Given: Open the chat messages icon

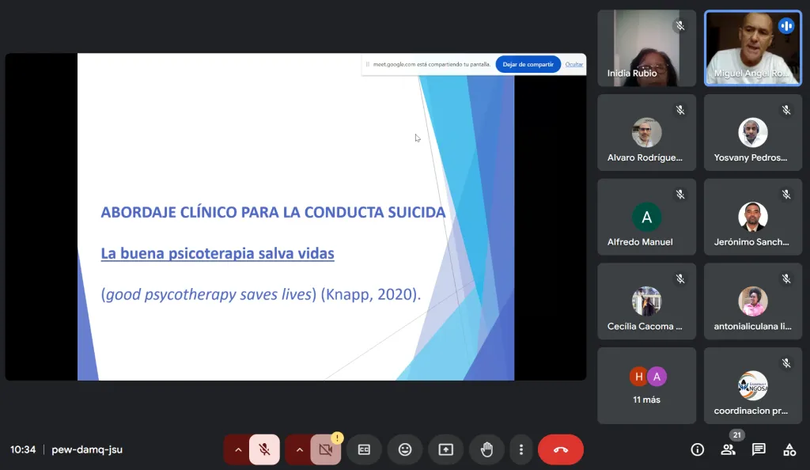Looking at the screenshot, I should (759, 449).
